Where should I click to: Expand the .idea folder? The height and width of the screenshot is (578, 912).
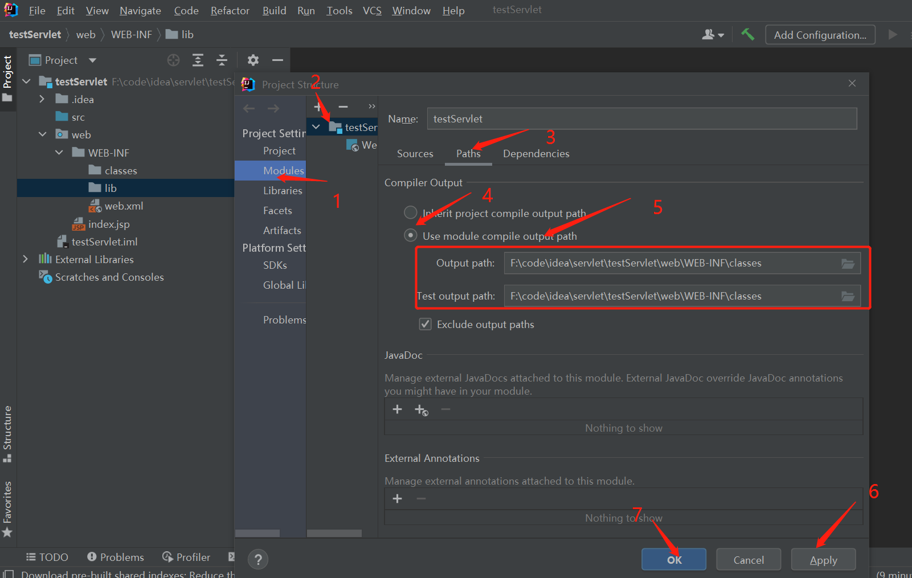[42, 99]
